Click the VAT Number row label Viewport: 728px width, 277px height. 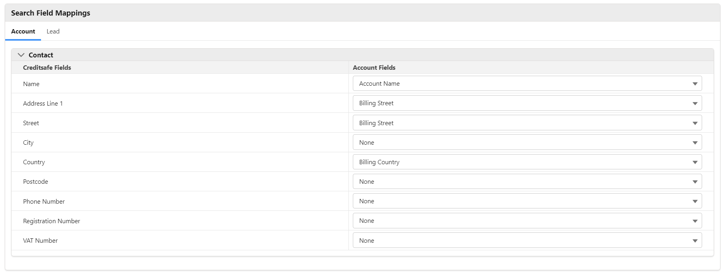(x=40, y=241)
